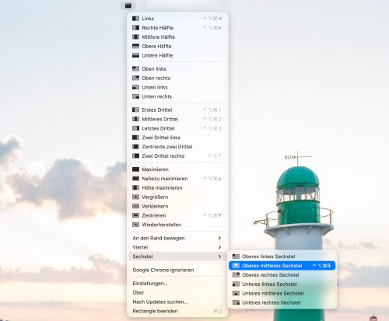Click the Höhe maximieren label
Image resolution: width=389 pixels, height=321 pixels.
coord(162,188)
